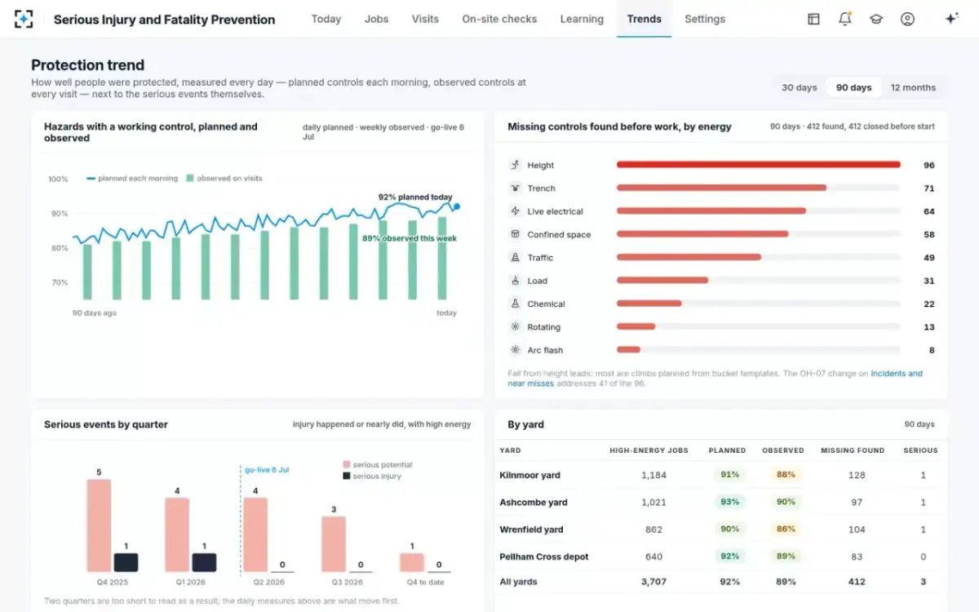Click the 'HIGH-ENERGY JOBS' column header
This screenshot has height=612, width=979.
click(649, 450)
